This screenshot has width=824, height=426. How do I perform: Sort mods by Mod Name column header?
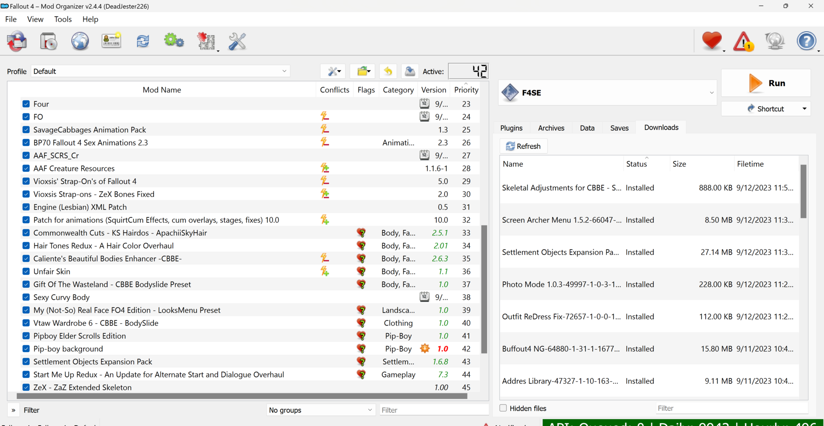(x=162, y=90)
